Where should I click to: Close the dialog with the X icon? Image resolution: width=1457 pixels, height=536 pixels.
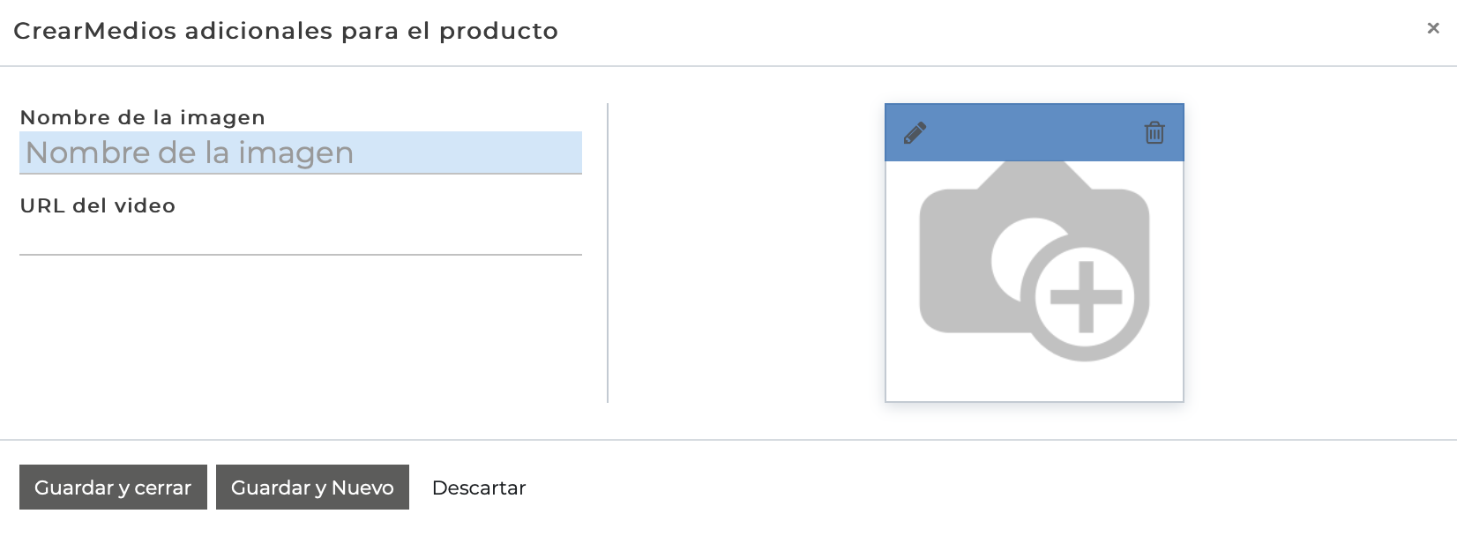pyautogui.click(x=1433, y=28)
